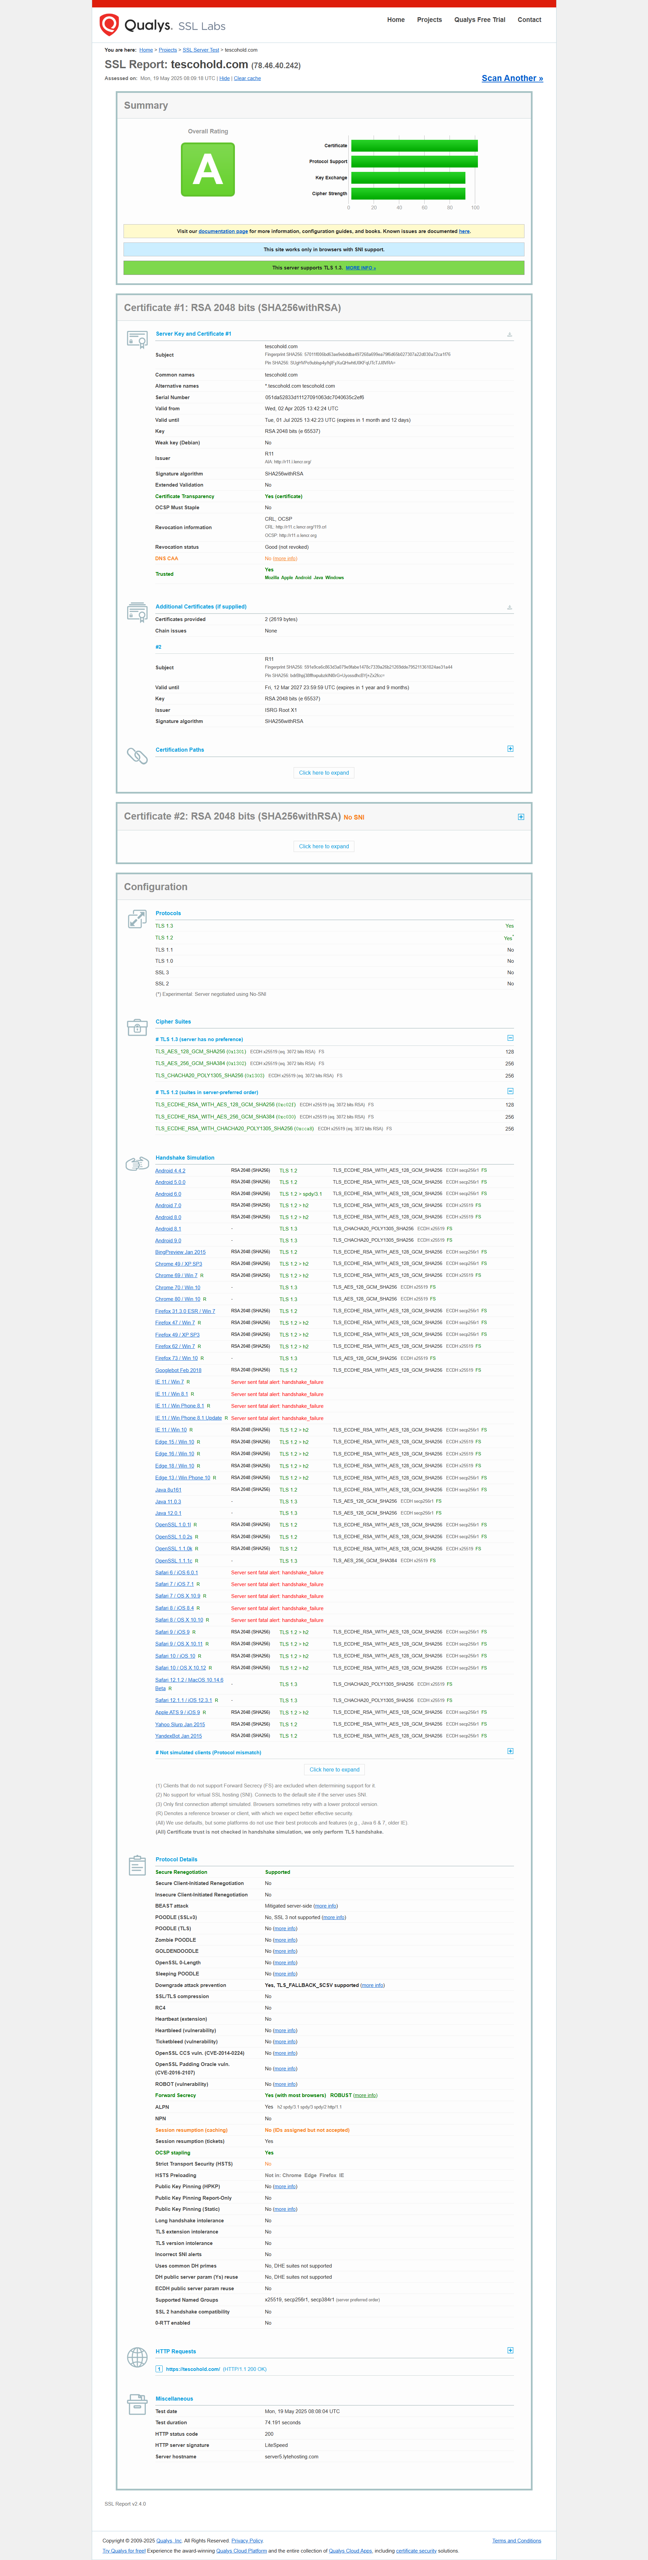
Task: Open the Firefox 73 / Win 10 client link
Action: [x=177, y=1359]
